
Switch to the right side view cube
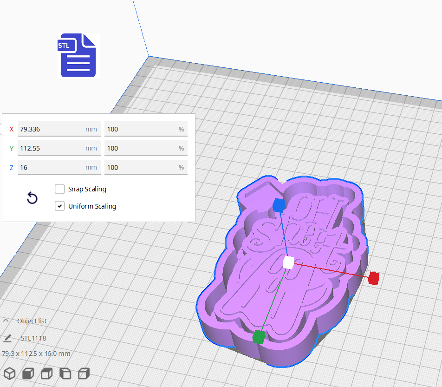pos(84,373)
